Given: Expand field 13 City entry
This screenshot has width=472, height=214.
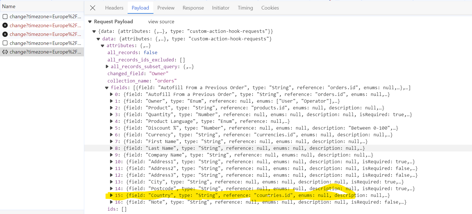Looking at the screenshot, I should [111, 182].
